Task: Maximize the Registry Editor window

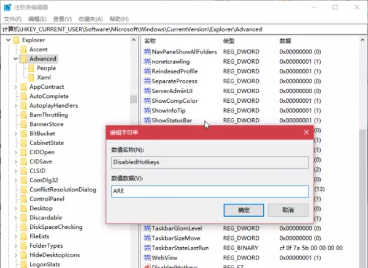Action: (x=335, y=7)
